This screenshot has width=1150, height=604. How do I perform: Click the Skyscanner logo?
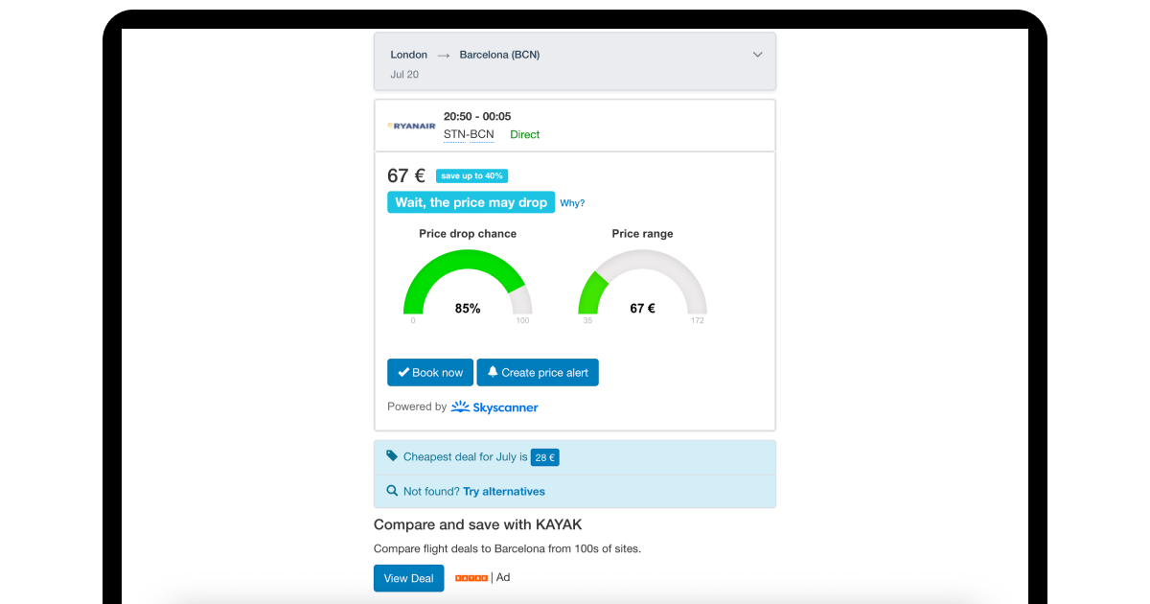494,407
